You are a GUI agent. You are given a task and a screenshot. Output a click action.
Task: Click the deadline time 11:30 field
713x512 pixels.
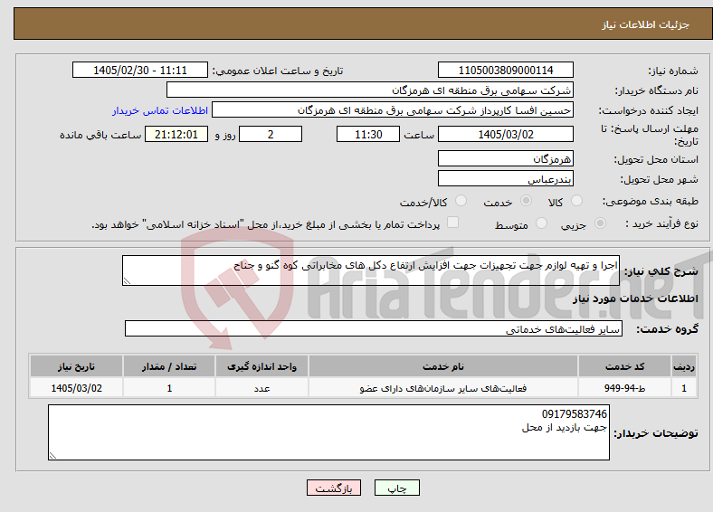368,134
